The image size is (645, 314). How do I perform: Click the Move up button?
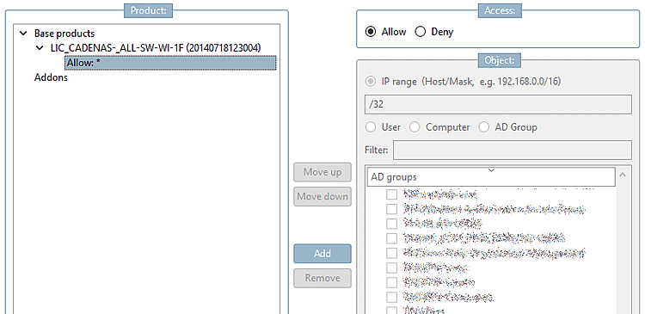(x=322, y=172)
